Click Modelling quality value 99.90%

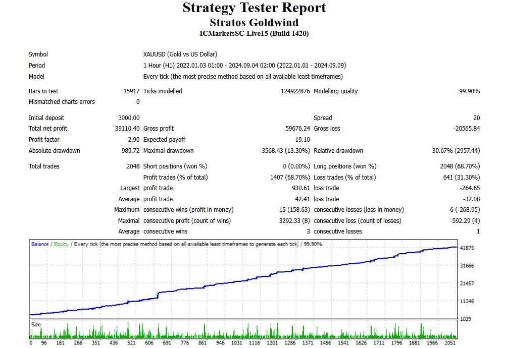pyautogui.click(x=469, y=91)
